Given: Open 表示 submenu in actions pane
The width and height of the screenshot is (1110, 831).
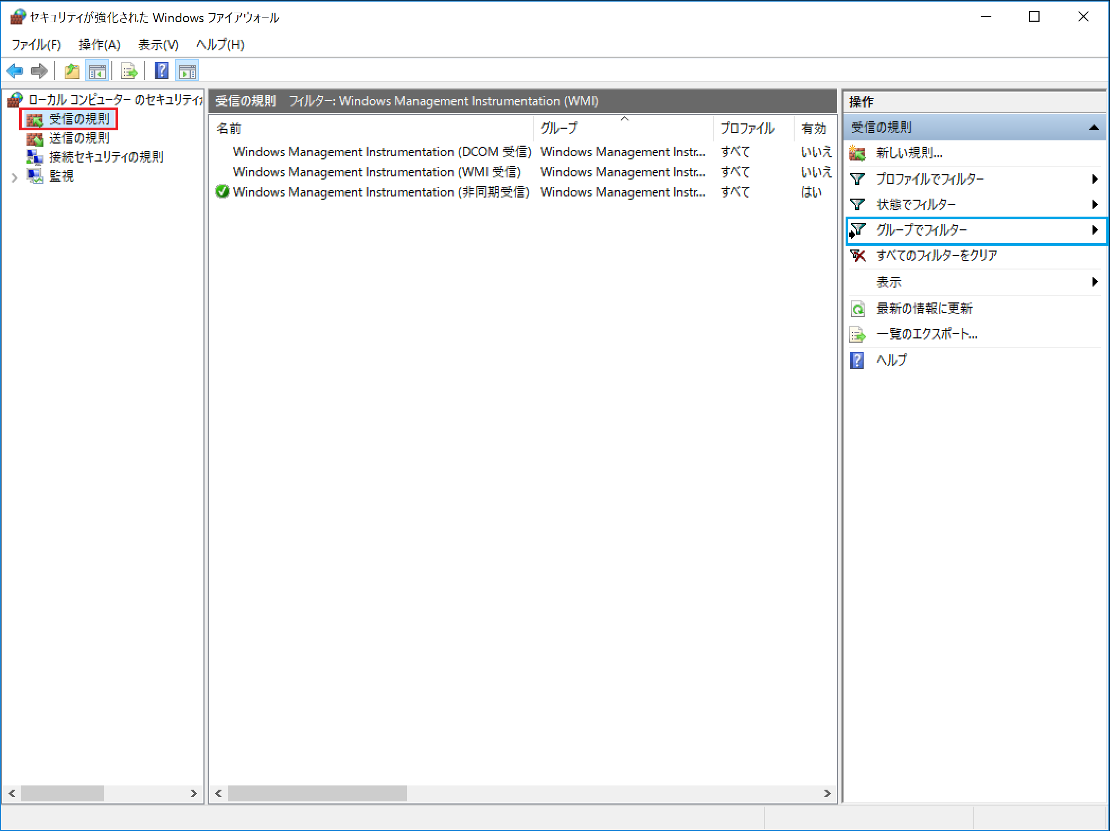Looking at the screenshot, I should click(x=976, y=282).
